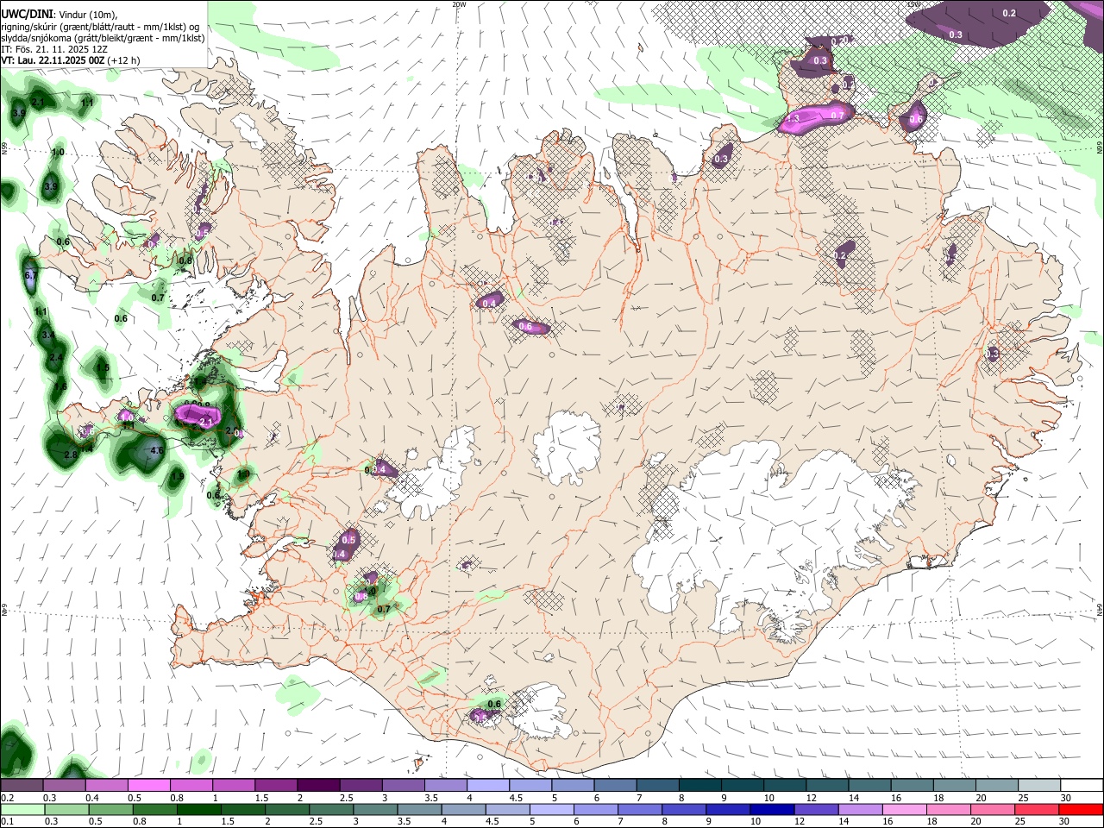Screen dimensions: 1104x828
Task: Click the '4.6' precipitation value on the map
Action: click(156, 450)
